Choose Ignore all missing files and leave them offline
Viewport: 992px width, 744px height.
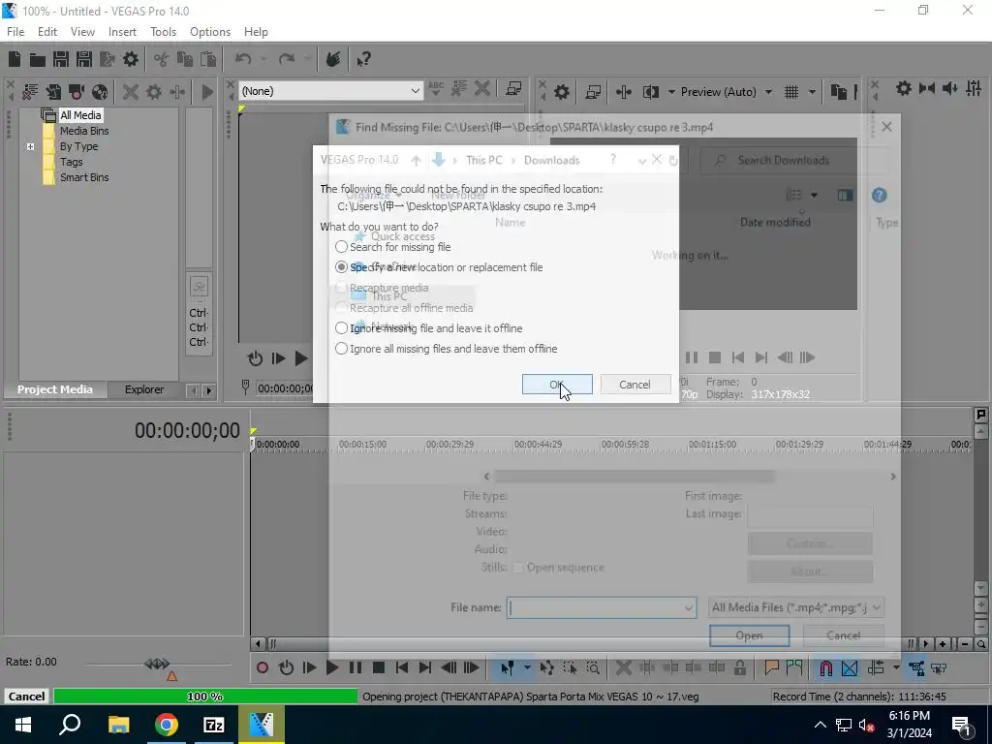click(446, 349)
